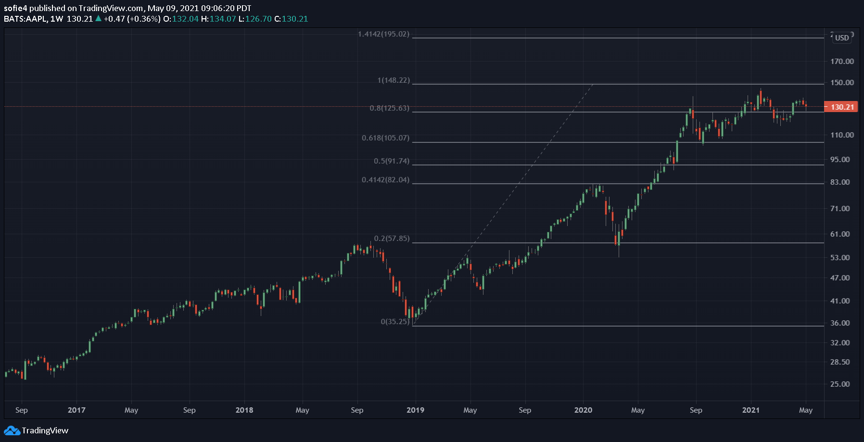864x442 pixels.
Task: Select the 1.4142(195.02) Fibonacci level label
Action: (x=383, y=34)
